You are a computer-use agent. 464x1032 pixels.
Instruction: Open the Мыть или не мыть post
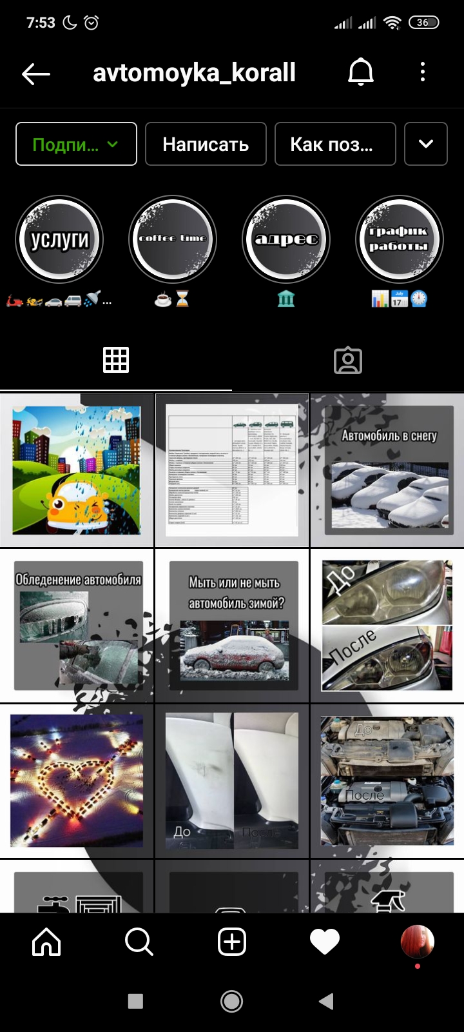(x=232, y=626)
